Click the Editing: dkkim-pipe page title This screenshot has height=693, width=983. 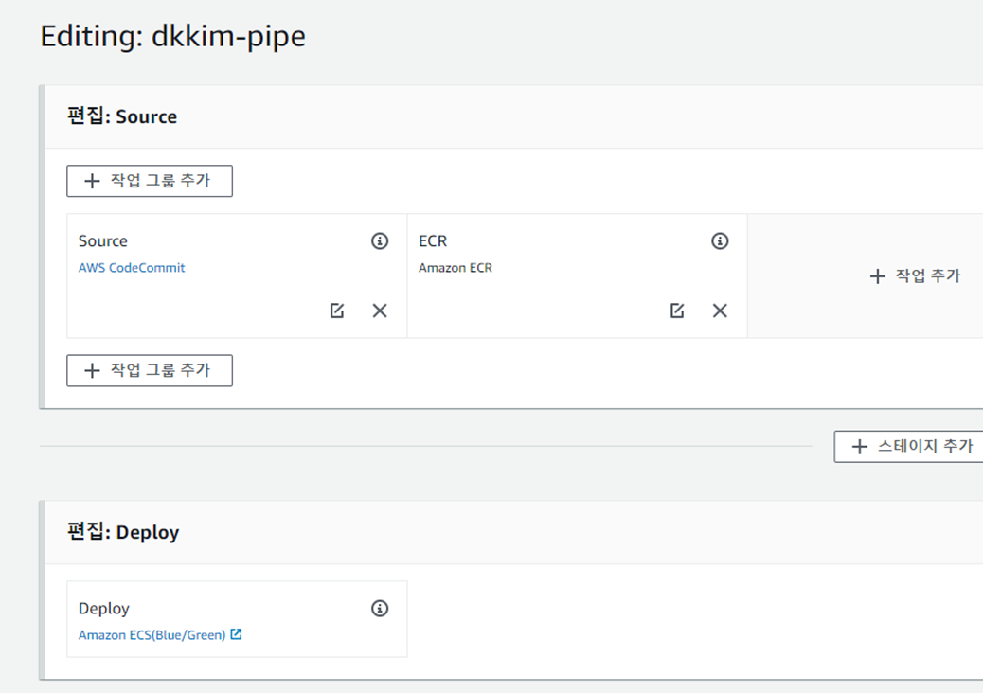click(x=171, y=36)
